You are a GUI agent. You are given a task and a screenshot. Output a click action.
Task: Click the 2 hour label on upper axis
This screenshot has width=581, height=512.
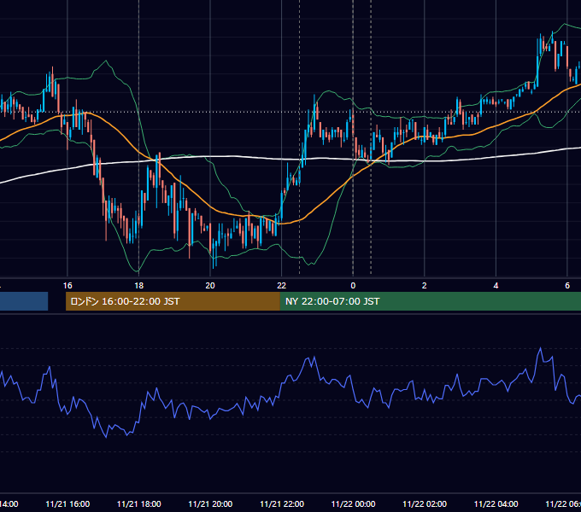pyautogui.click(x=425, y=286)
